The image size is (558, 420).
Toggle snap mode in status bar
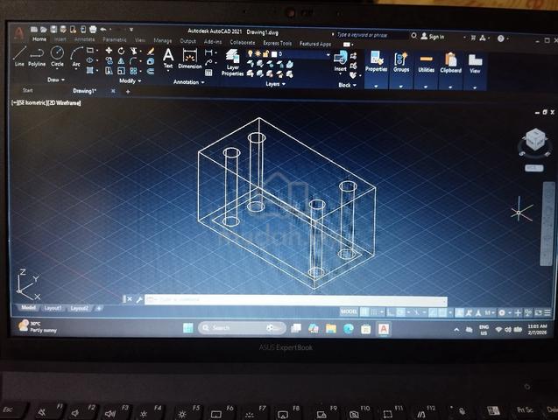point(374,312)
